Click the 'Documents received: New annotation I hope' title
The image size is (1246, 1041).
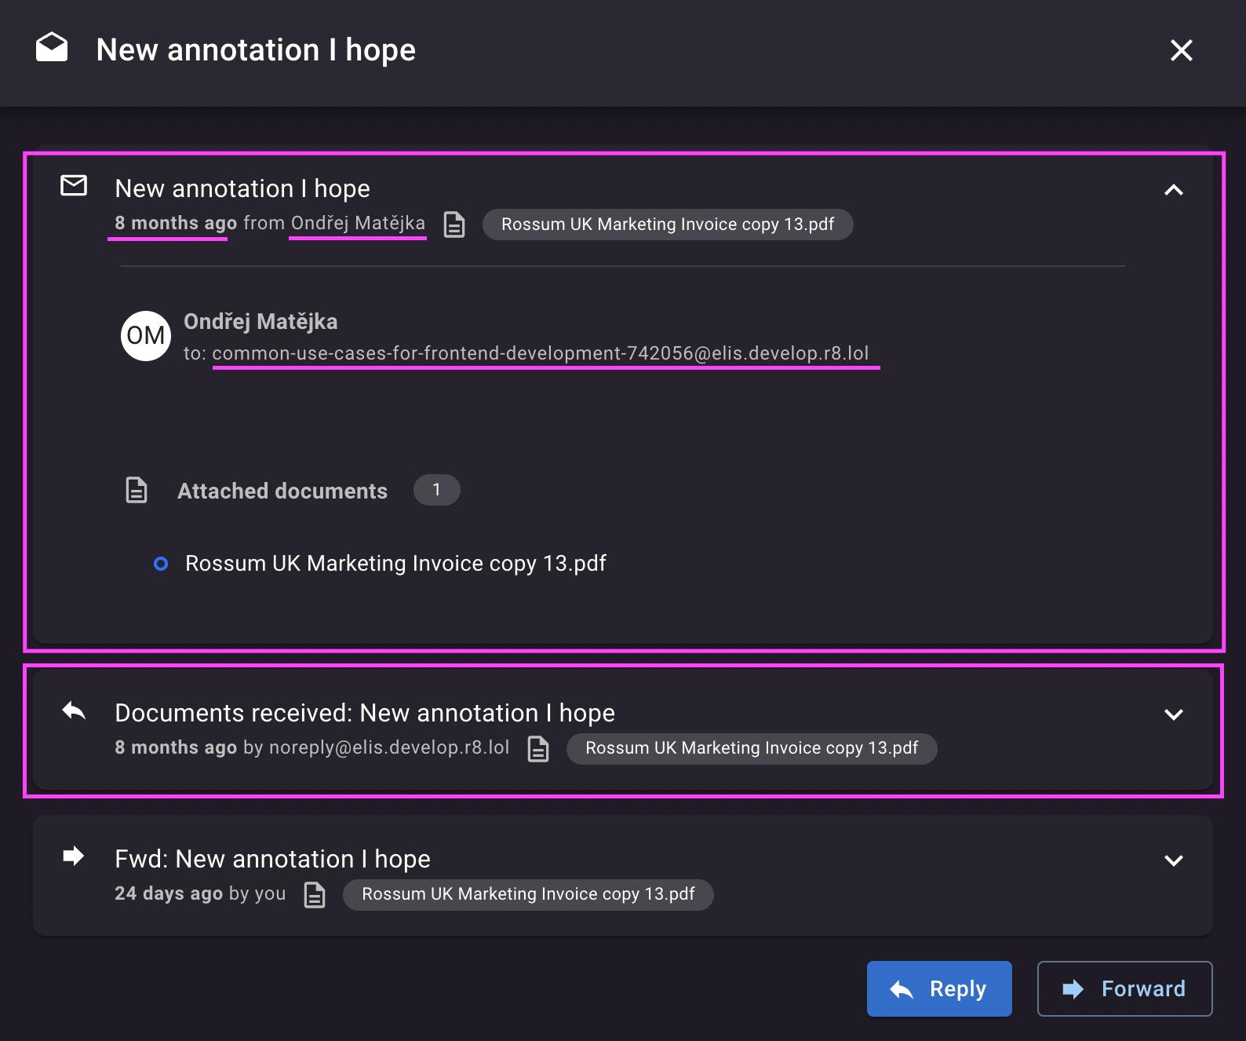[365, 713]
